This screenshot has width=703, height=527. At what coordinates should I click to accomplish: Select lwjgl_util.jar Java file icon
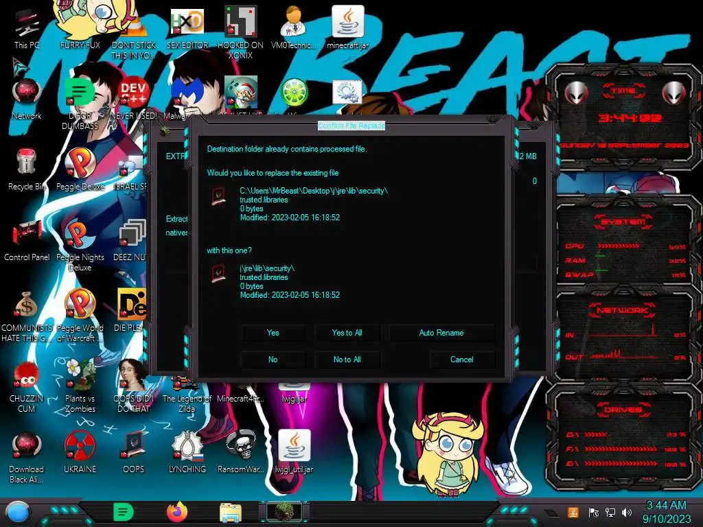tap(294, 452)
